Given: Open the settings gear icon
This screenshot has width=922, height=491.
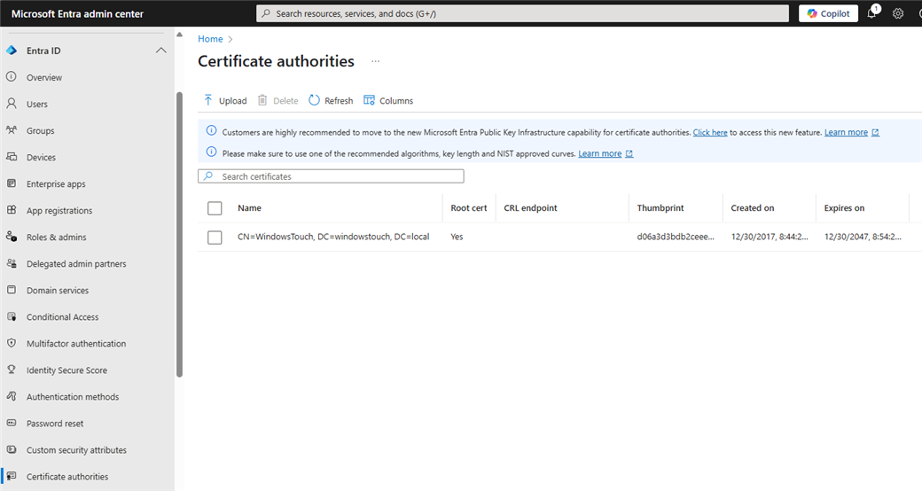Looking at the screenshot, I should (898, 13).
